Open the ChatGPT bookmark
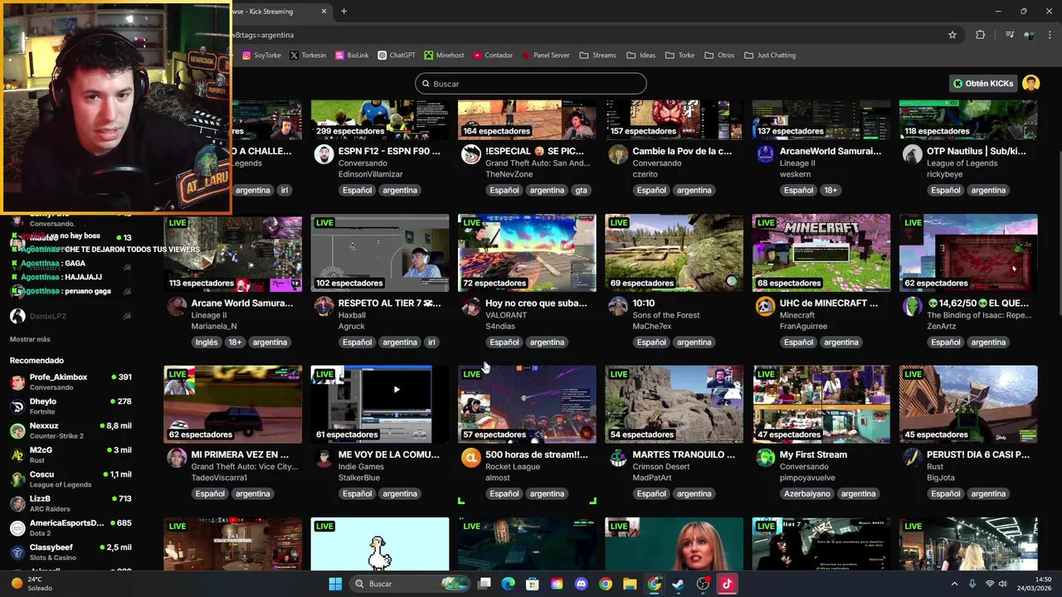 pos(397,56)
